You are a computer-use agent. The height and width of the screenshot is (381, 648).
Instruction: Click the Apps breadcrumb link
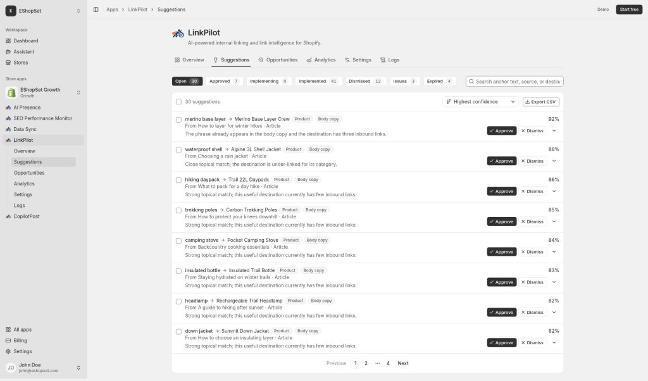[112, 9]
